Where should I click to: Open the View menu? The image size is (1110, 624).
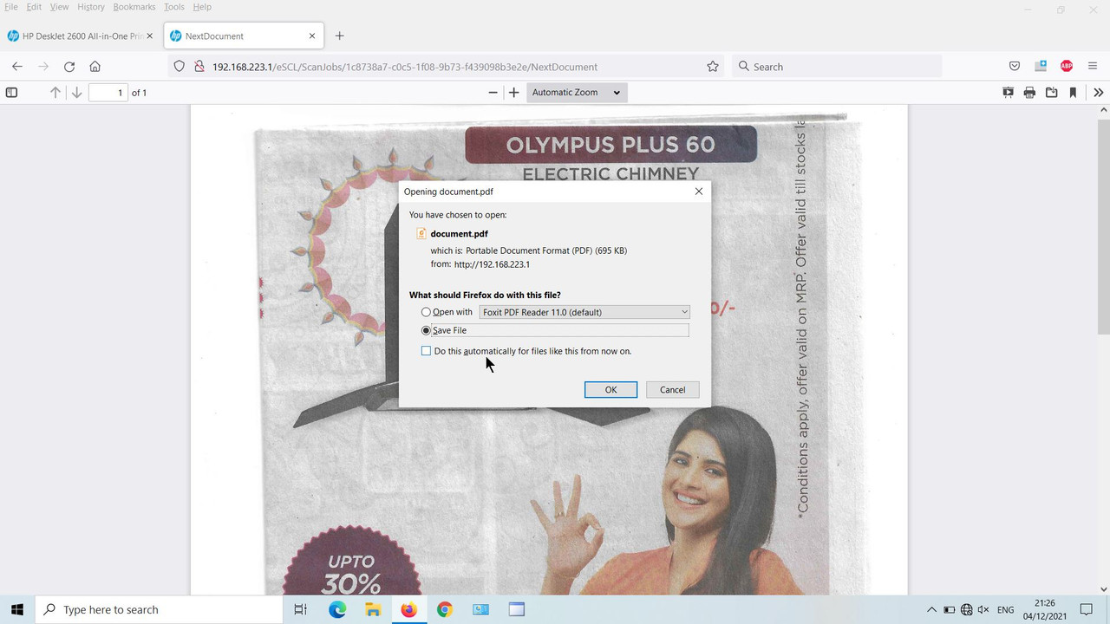[x=59, y=7]
